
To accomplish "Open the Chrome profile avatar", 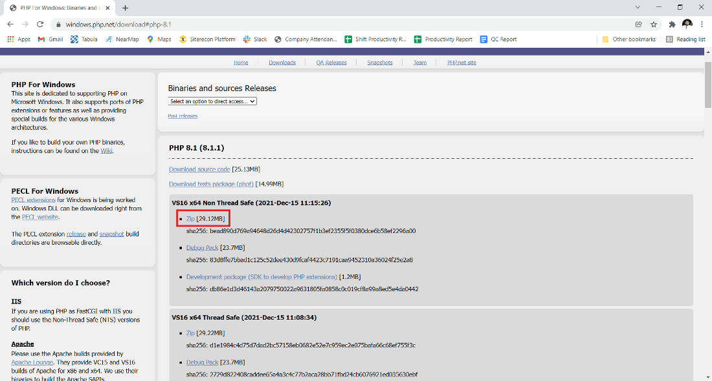I will tap(687, 24).
